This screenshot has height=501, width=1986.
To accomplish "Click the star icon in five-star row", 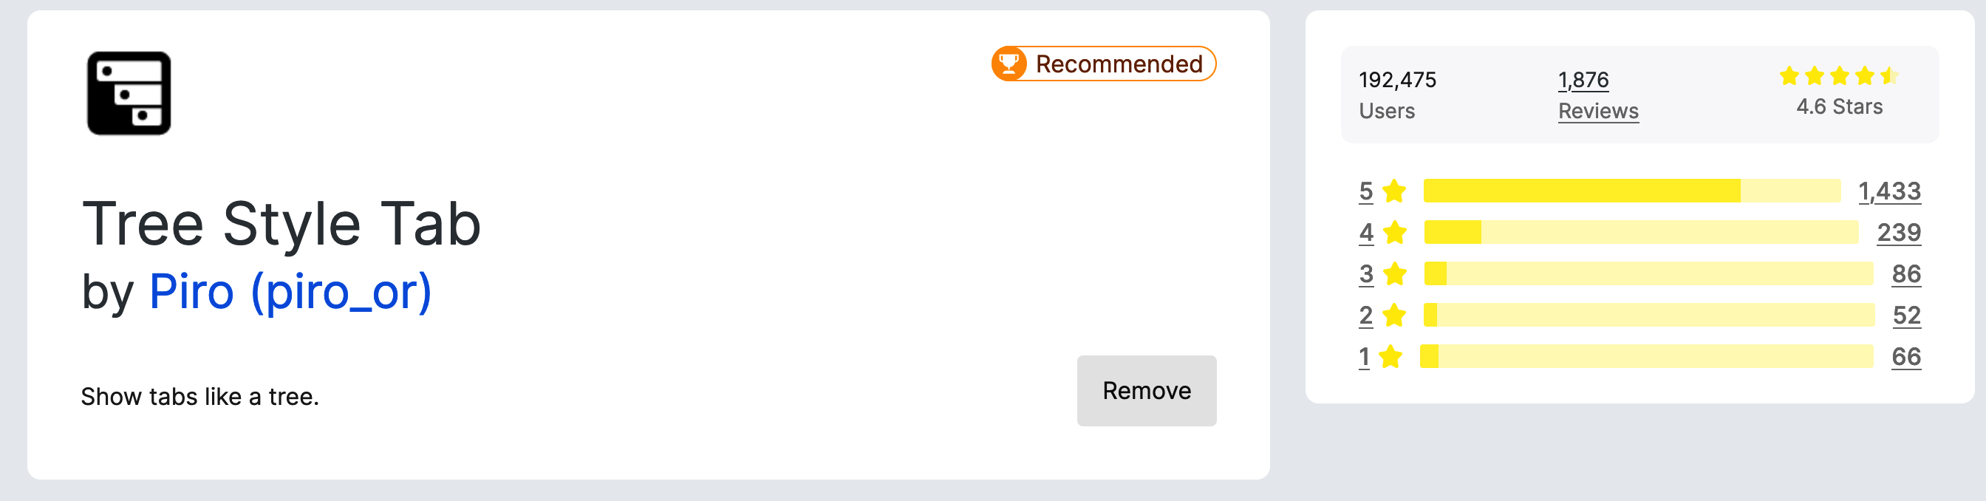I will (1394, 191).
